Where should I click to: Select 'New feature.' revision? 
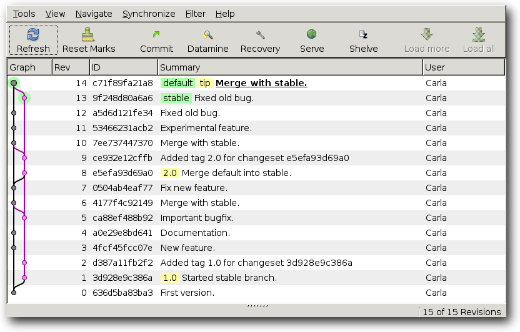[x=187, y=248]
